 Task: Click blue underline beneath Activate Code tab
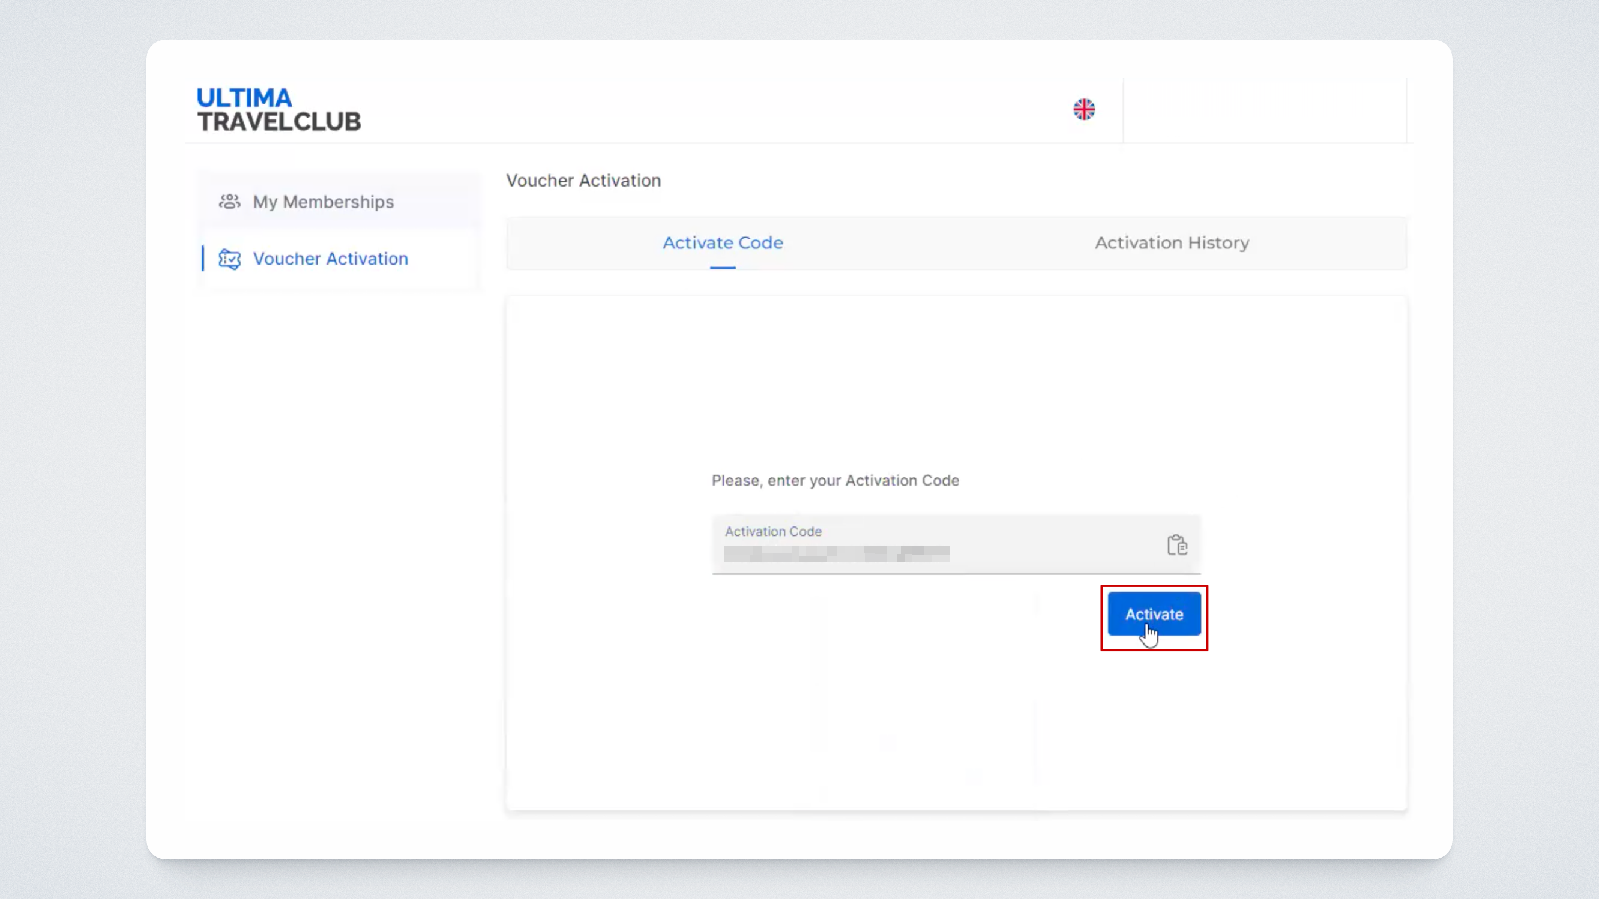click(x=723, y=268)
